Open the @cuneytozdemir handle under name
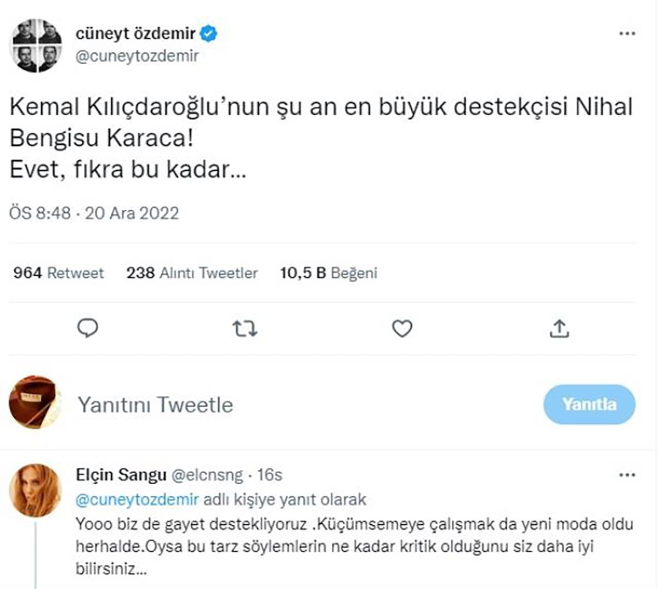 click(137, 56)
